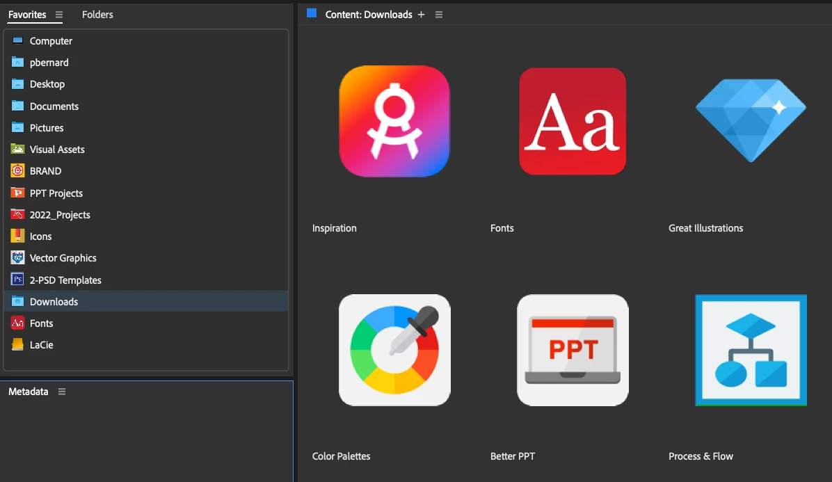Screen dimensions: 832x482
Task: Click the 2022_Projects label
Action: (x=60, y=215)
